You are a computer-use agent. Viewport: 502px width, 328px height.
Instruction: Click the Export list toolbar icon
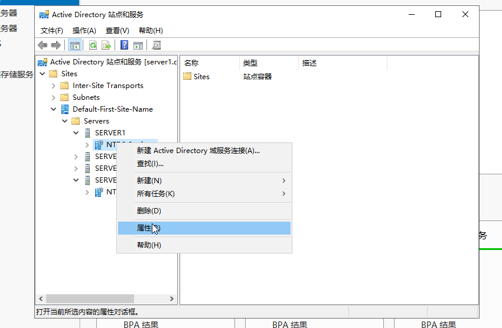click(x=106, y=45)
